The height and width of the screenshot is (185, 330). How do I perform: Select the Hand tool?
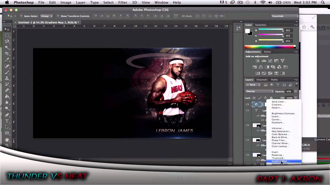coord(7,140)
